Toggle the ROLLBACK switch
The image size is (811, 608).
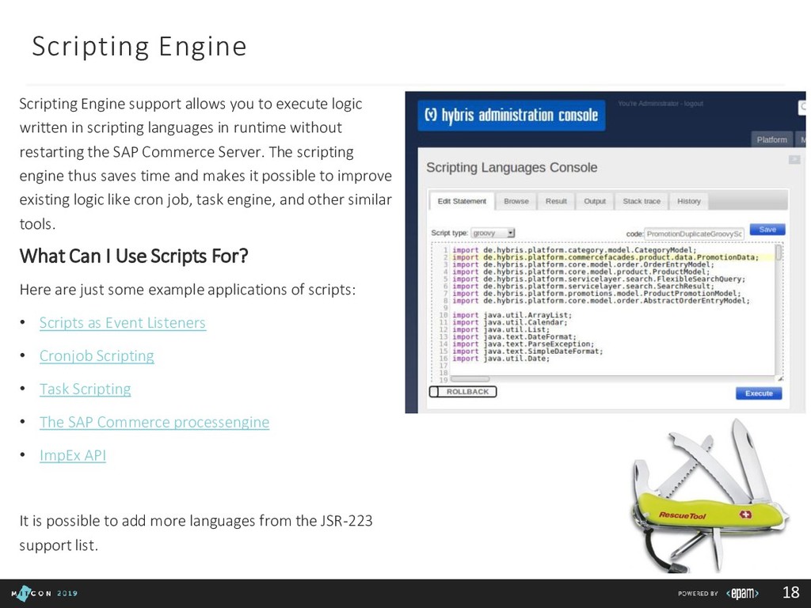pyautogui.click(x=463, y=391)
